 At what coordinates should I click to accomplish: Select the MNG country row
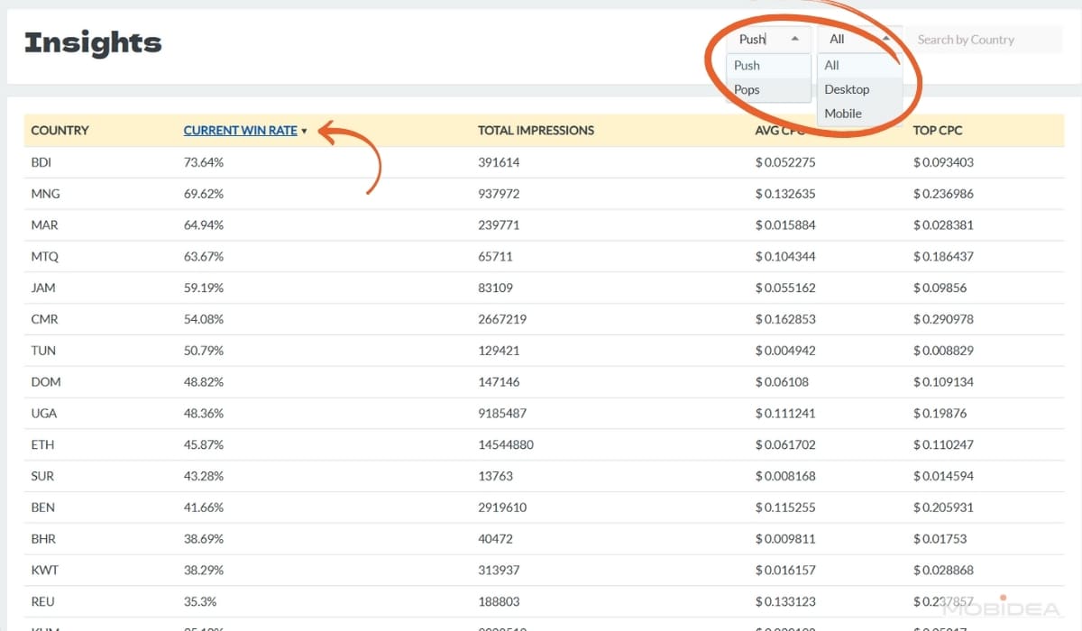pos(45,194)
